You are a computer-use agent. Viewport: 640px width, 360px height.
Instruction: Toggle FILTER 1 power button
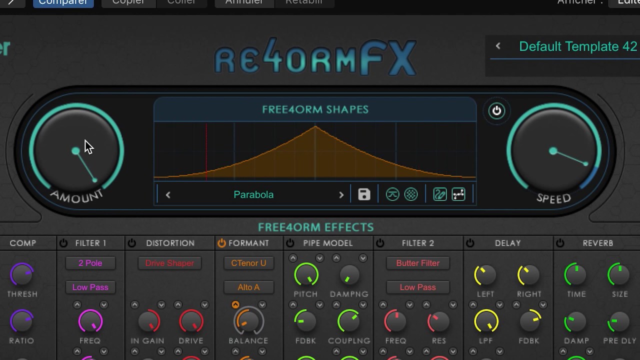click(63, 243)
